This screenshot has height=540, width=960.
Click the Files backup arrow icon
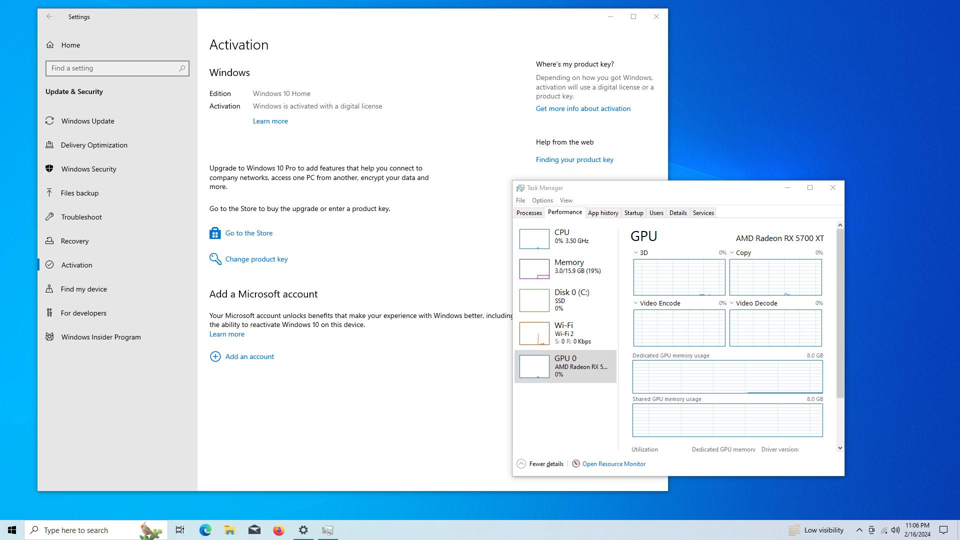pos(49,193)
